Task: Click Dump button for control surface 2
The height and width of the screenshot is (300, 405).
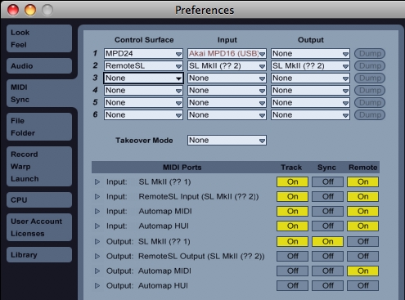Action: [x=370, y=65]
